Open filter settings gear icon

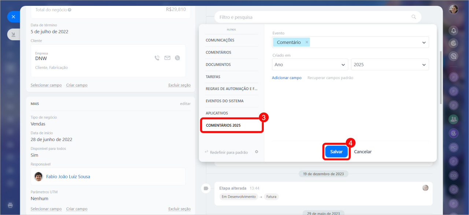(x=256, y=152)
